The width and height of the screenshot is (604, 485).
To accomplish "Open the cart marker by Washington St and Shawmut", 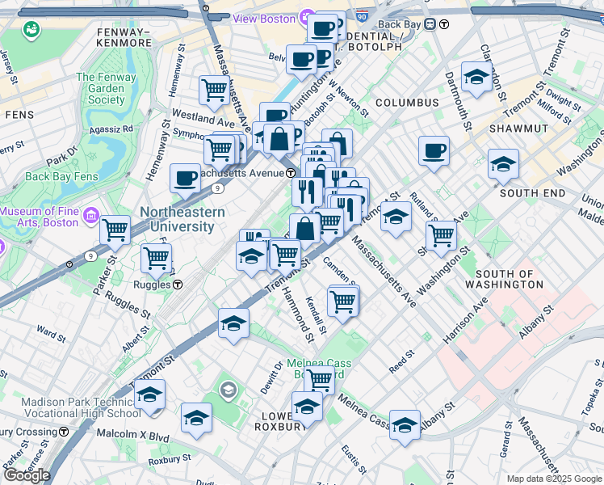I will (x=442, y=238).
